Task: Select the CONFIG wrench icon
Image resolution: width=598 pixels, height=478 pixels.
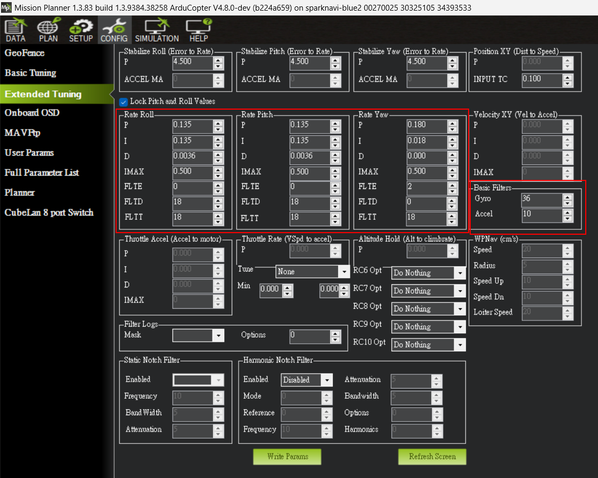Action: [114, 30]
